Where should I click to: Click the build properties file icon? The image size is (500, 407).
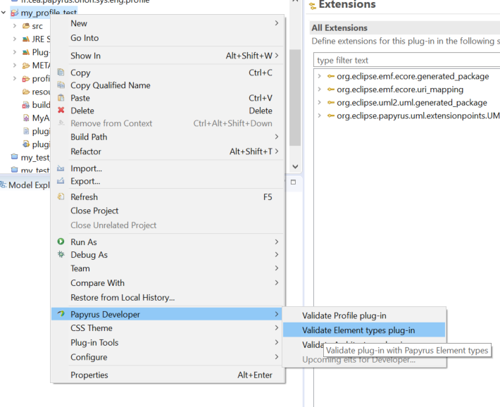coord(26,105)
